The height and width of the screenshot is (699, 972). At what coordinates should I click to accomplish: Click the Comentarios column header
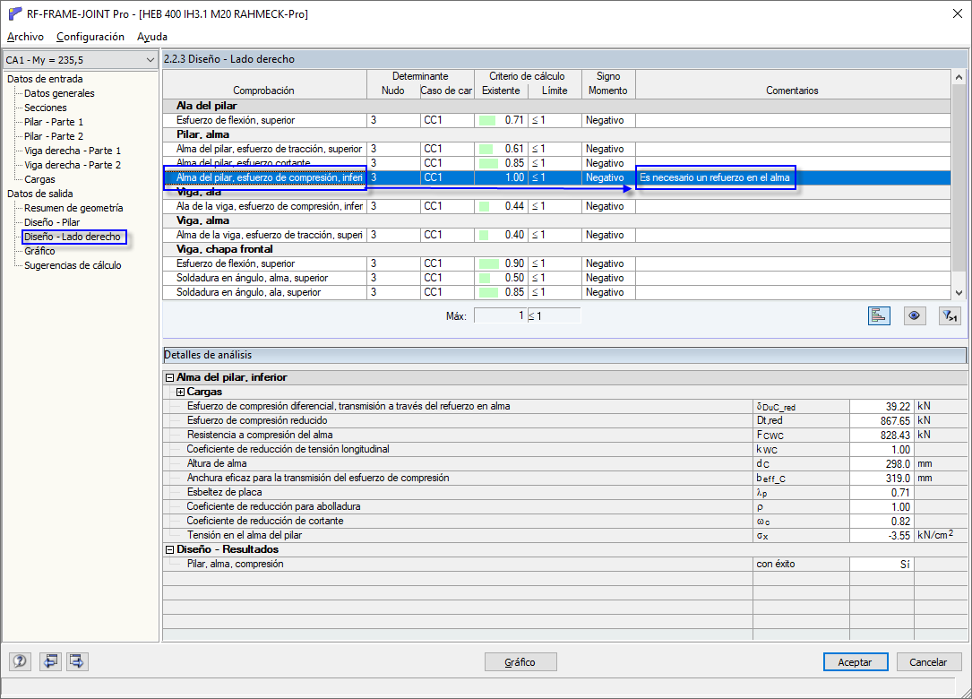(792, 90)
